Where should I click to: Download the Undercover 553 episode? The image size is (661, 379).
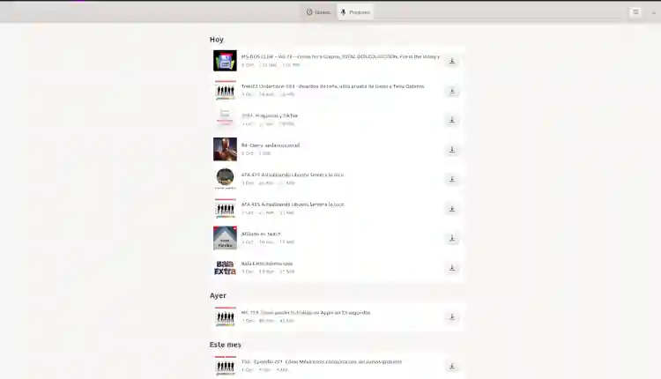452,91
